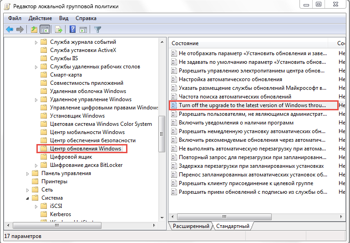Screen dimensions: 350x243
Task: Select Управление цифровыми правами Windows folder
Action: 104,108
